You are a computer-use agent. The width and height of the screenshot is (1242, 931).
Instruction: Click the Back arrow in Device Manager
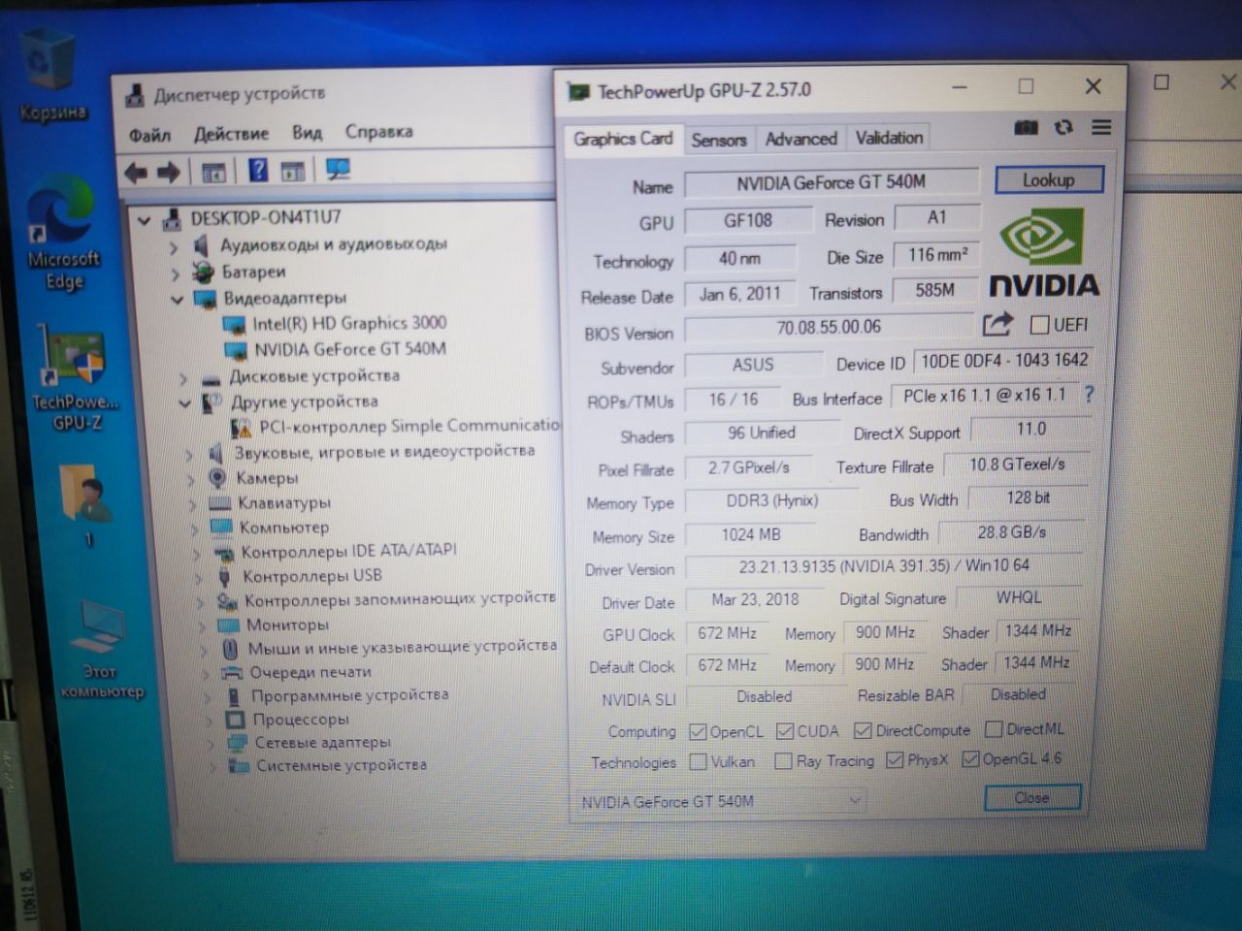[x=136, y=173]
